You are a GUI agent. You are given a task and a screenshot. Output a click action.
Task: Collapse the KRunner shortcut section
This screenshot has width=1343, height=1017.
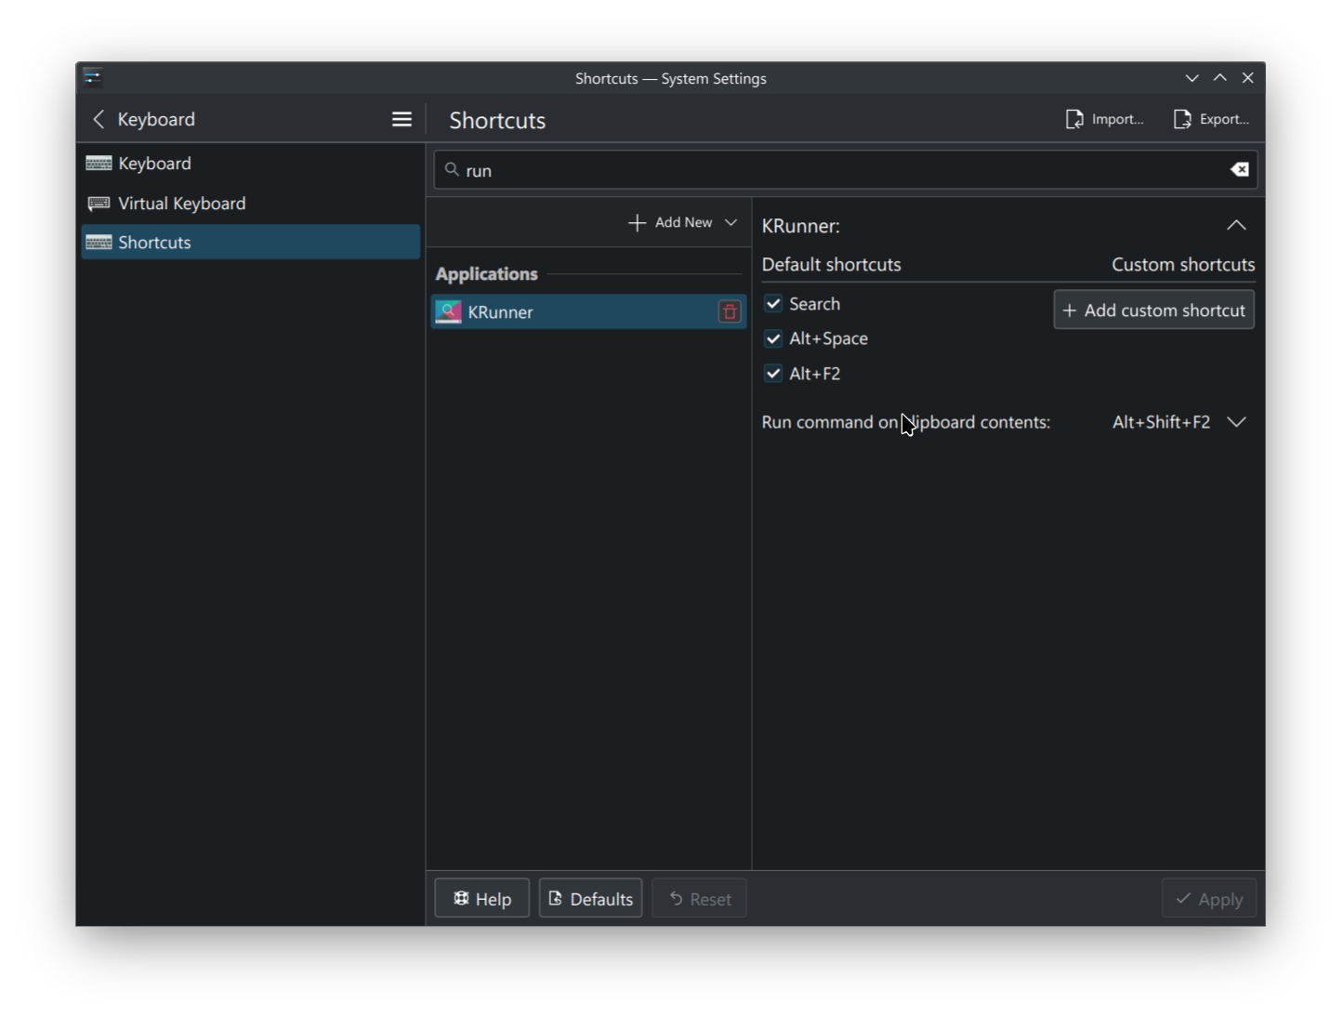tap(1236, 226)
